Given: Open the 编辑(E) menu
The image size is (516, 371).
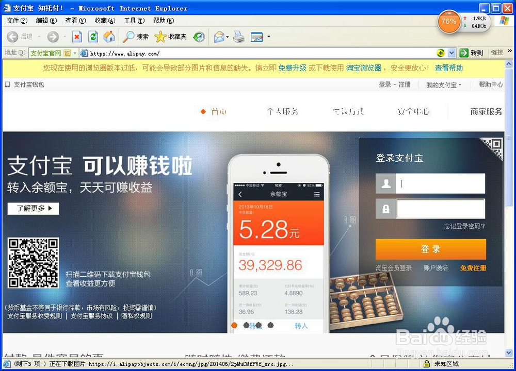Looking at the screenshot, I should click(x=46, y=21).
